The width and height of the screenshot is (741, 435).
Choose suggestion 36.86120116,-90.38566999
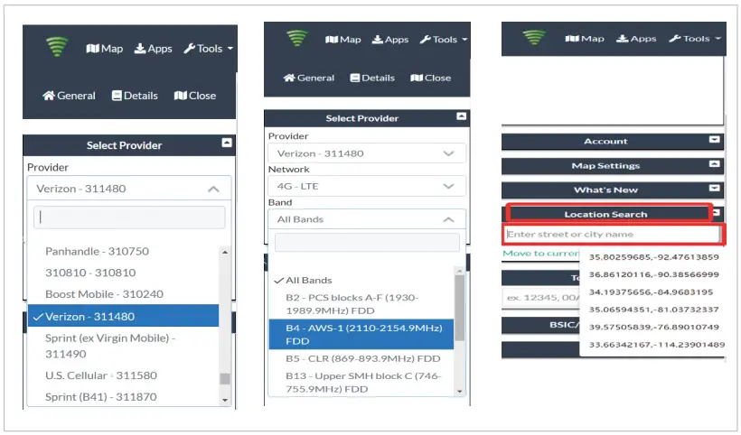pos(653,274)
